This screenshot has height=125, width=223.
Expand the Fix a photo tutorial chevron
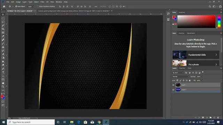coord(216,64)
